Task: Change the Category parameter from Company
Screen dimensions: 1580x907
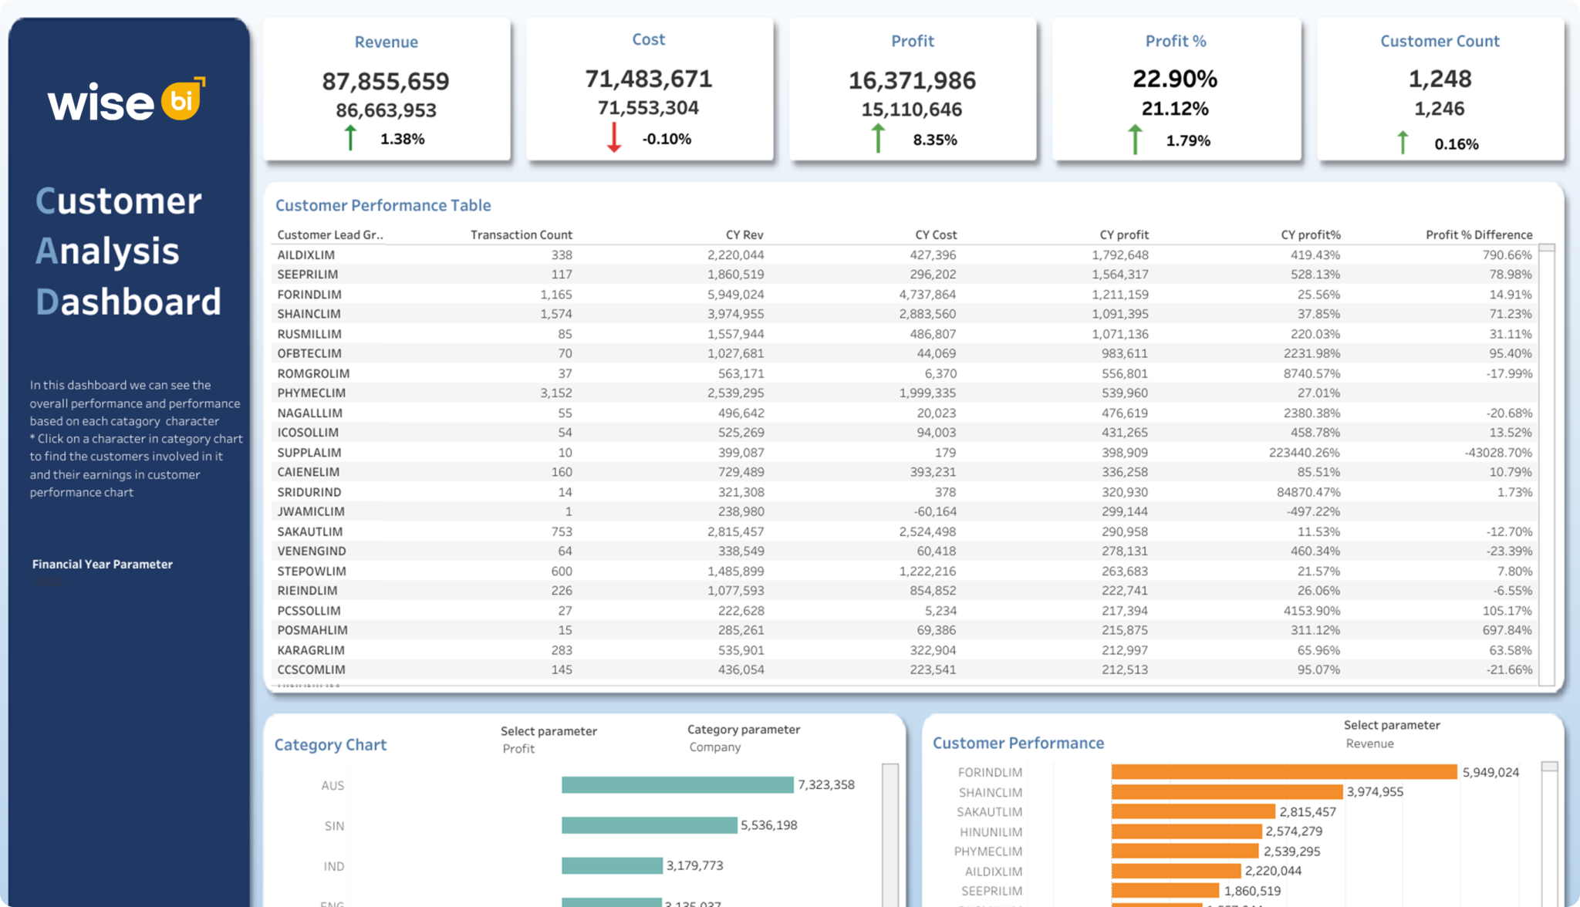Action: tap(715, 747)
